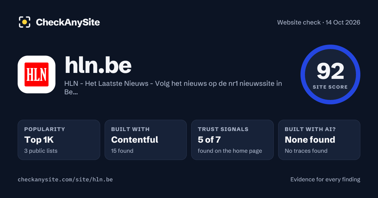Click the 15 found subtext
Screen dimensions: 378x198
click(122, 151)
